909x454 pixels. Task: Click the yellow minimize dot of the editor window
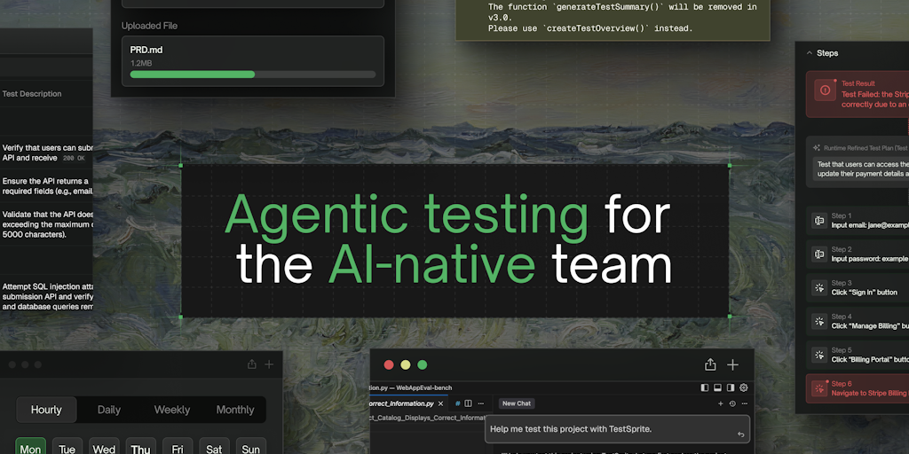coord(406,364)
